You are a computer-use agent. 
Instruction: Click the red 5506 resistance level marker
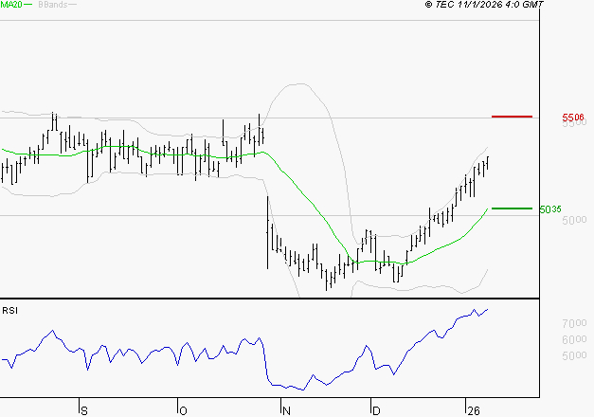click(x=512, y=117)
